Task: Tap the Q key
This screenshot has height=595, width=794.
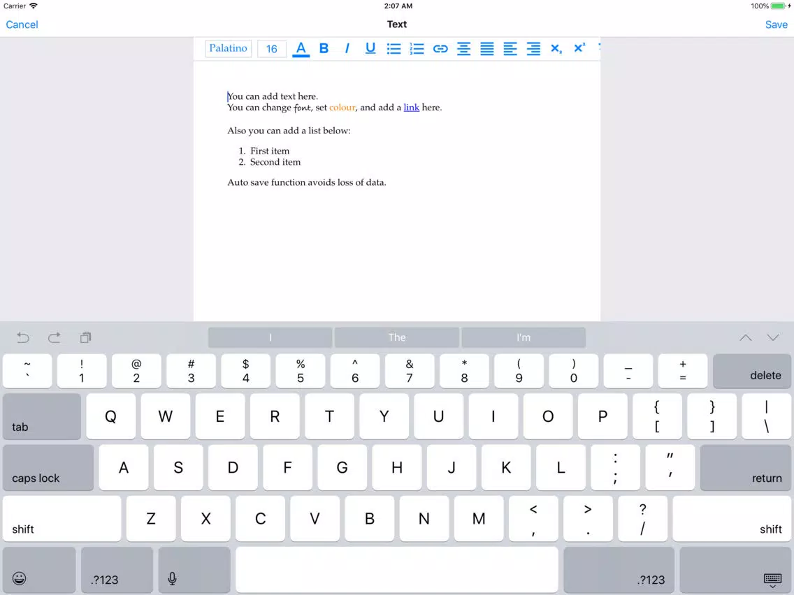Action: [x=111, y=416]
